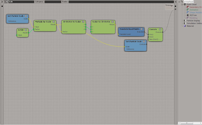
Task: Select the Shape Modeling entry in explorer
Action: (196, 13)
